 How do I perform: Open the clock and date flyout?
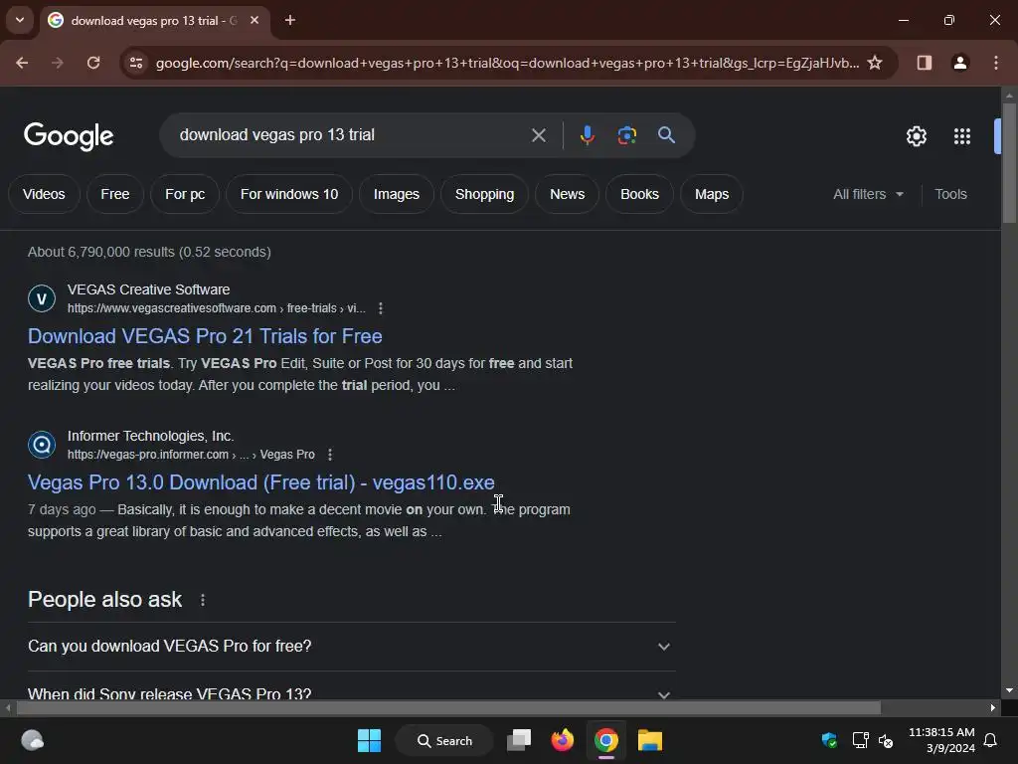pyautogui.click(x=942, y=740)
